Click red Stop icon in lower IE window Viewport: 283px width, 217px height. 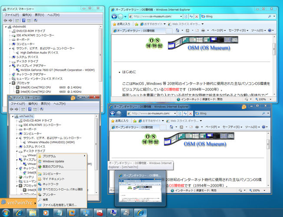point(191,113)
